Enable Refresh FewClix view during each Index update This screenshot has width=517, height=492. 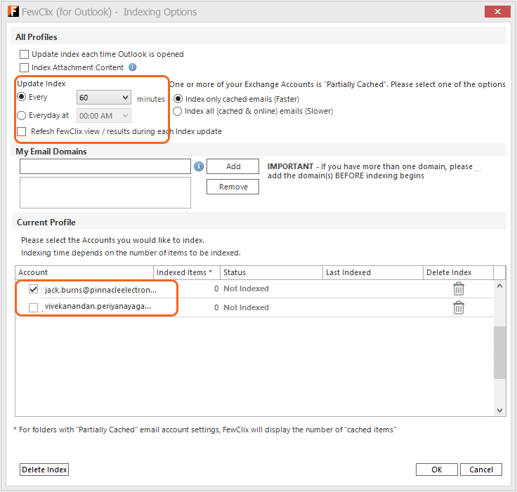pos(22,131)
